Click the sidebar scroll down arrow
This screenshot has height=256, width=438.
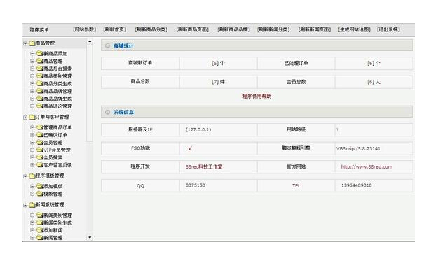coord(90,237)
